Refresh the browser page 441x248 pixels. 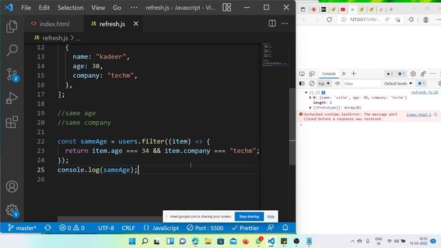[329, 19]
